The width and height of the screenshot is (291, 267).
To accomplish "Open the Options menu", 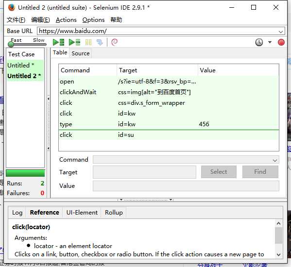I will [x=93, y=20].
